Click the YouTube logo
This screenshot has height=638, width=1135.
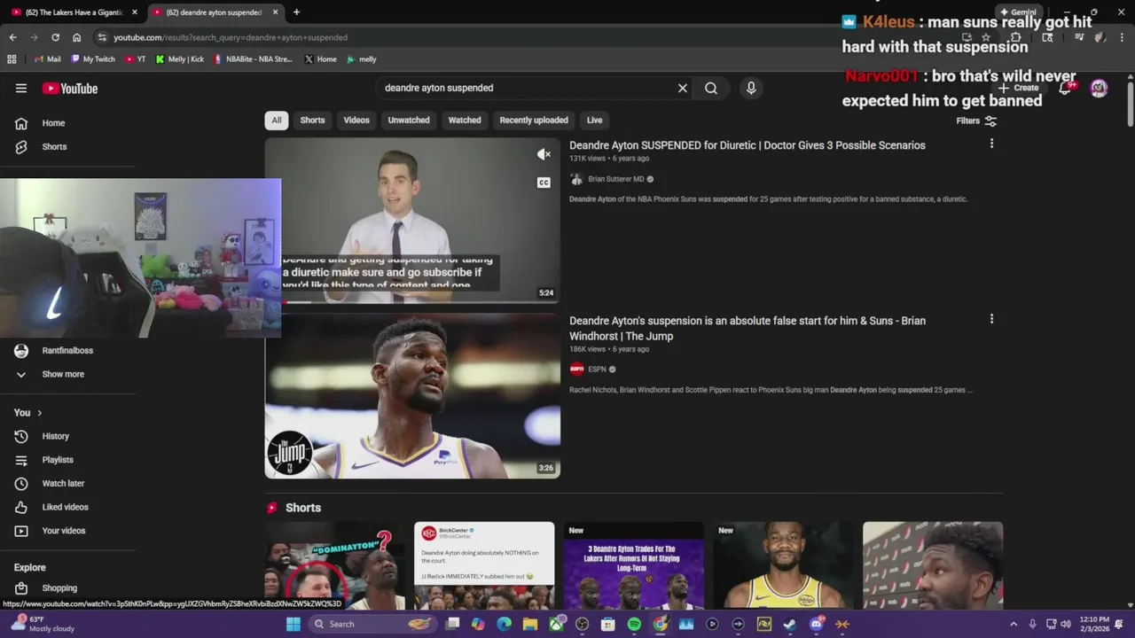click(x=70, y=88)
